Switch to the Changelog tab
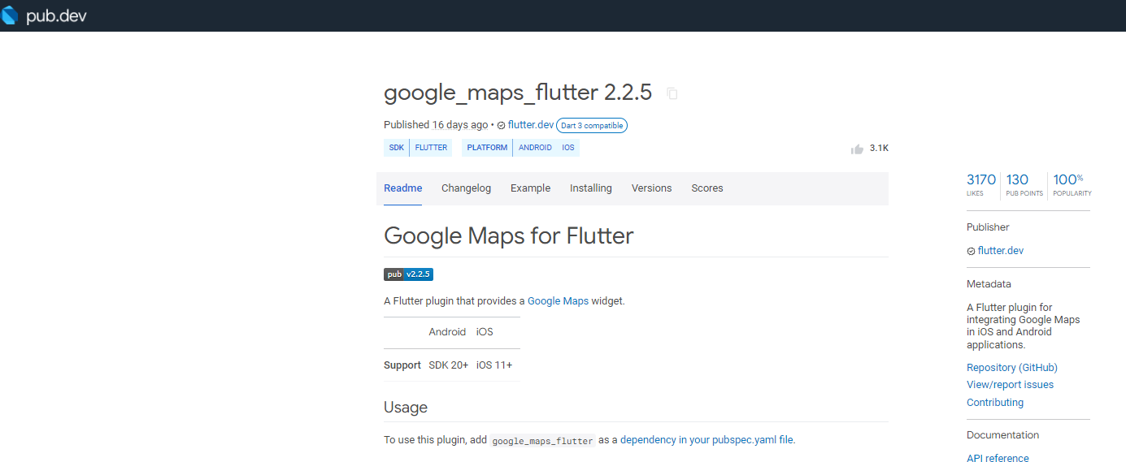Screen dimensions: 1126x462 467,188
